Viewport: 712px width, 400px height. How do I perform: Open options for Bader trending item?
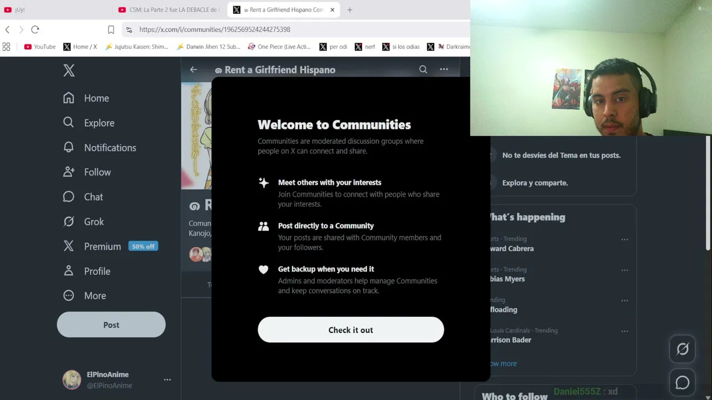click(x=625, y=331)
